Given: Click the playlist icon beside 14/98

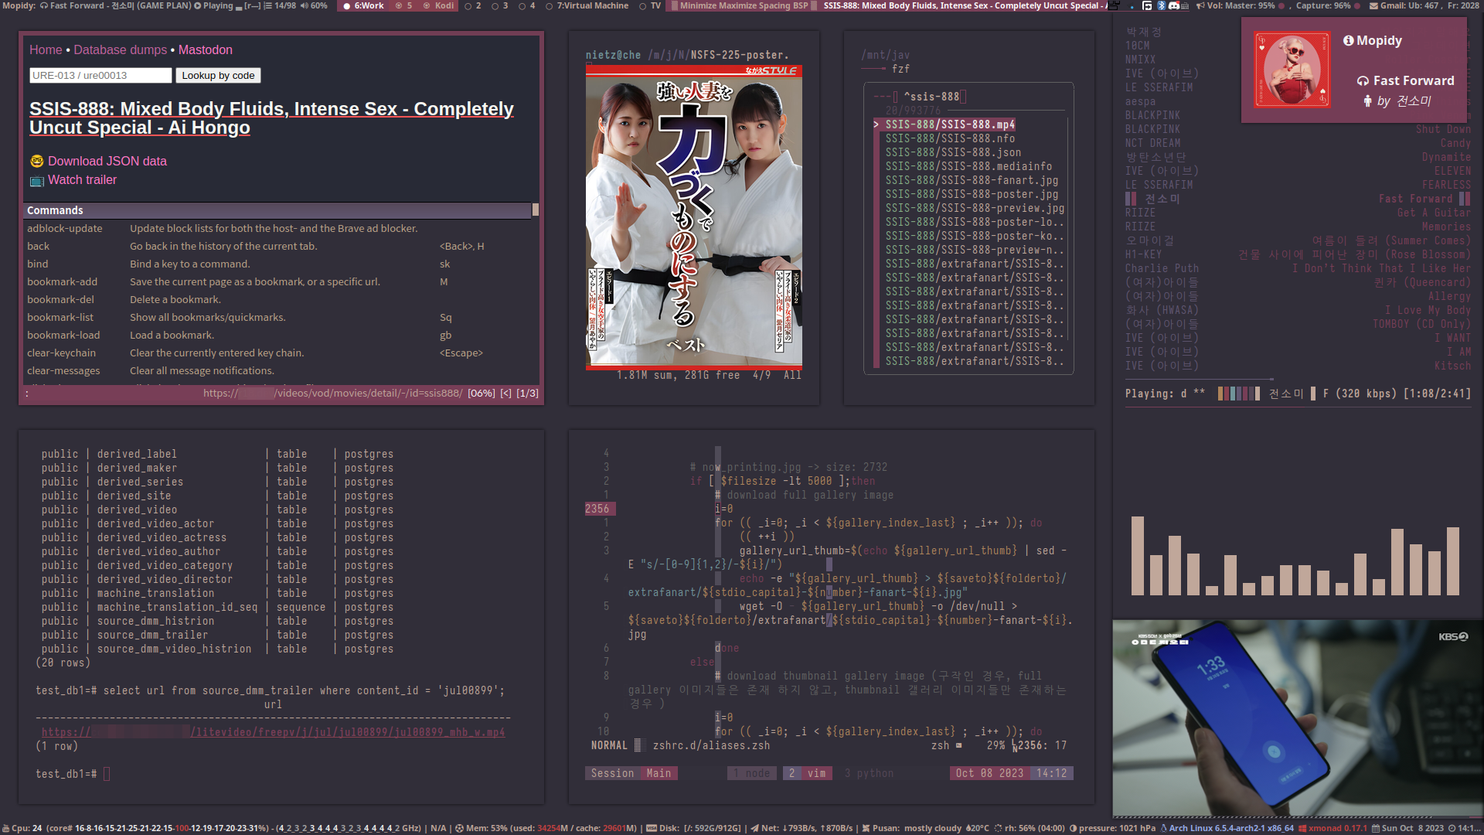Looking at the screenshot, I should pyautogui.click(x=268, y=5).
